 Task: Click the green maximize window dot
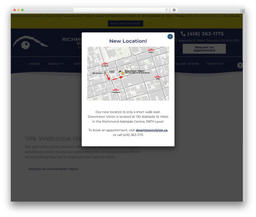23,10
